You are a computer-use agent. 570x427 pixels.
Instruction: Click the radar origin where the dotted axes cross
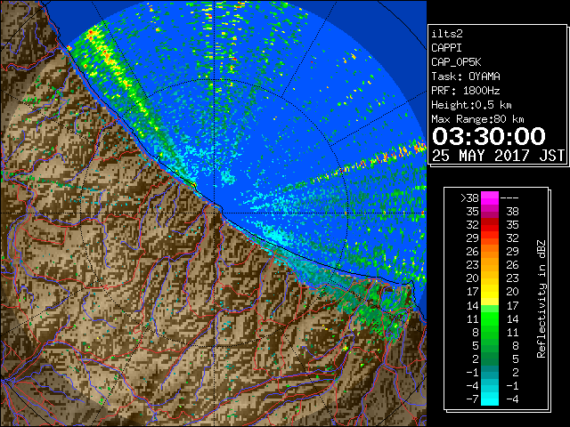(x=215, y=213)
